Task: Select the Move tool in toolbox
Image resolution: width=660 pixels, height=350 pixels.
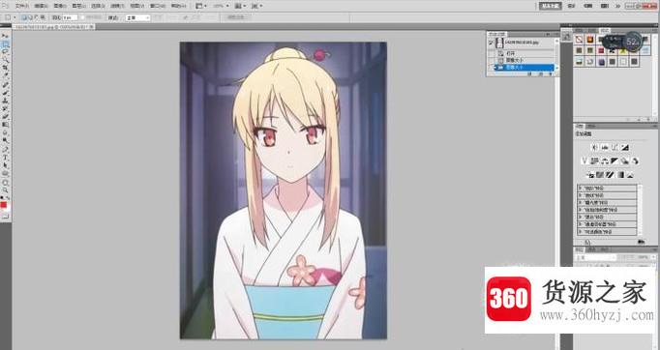Action: tap(6, 37)
